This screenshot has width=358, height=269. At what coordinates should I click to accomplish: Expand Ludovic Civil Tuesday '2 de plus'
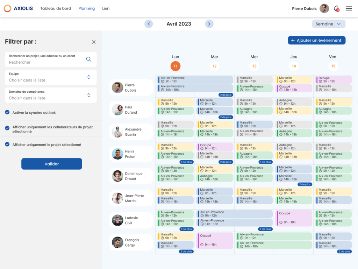pos(265,229)
